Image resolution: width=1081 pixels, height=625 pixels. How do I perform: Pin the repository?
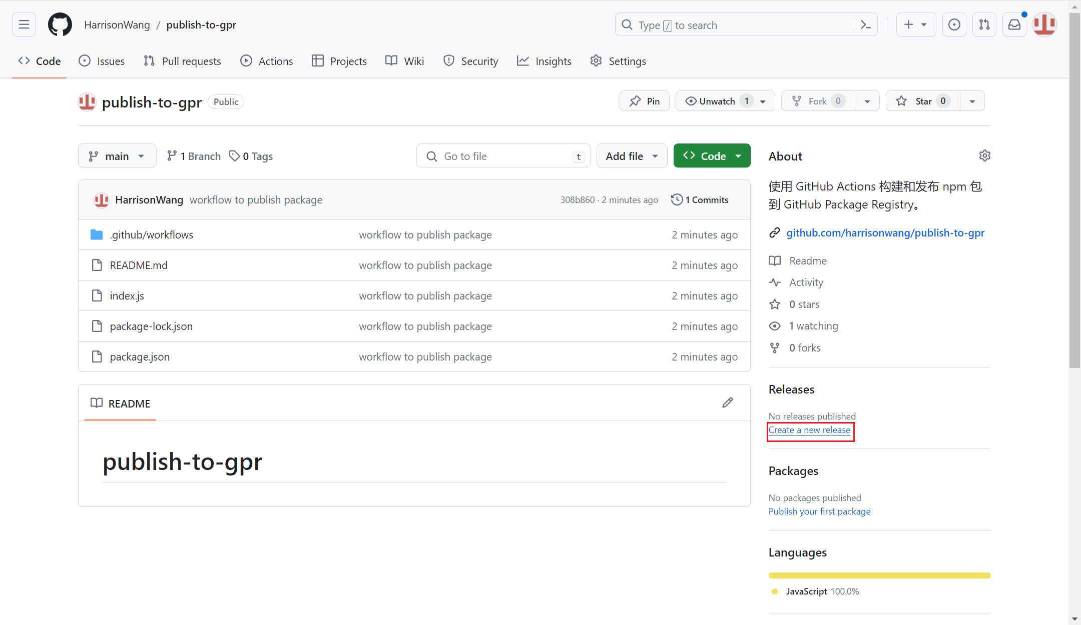point(644,100)
